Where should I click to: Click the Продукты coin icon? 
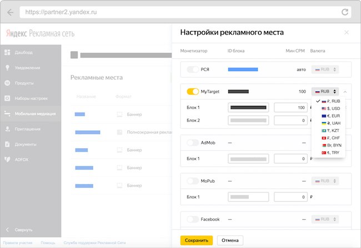[x=7, y=83]
